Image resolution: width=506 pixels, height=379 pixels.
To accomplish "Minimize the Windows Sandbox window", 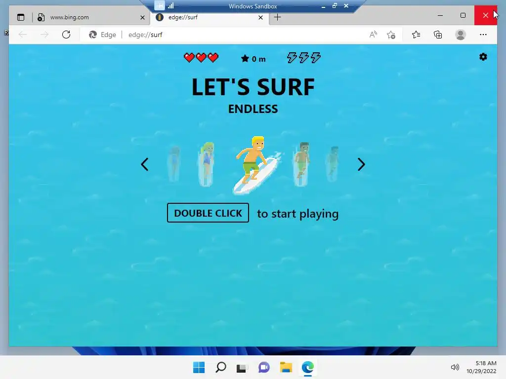I will click(323, 6).
